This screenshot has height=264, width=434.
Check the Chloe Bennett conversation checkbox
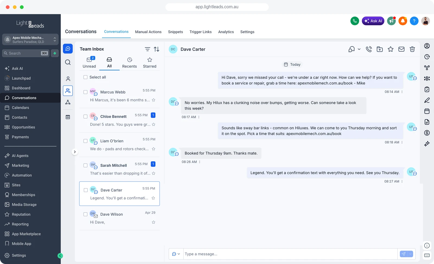click(x=85, y=117)
